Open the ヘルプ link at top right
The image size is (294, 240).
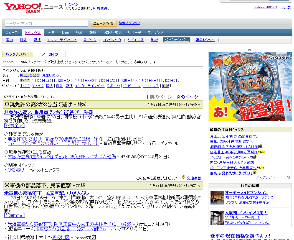tap(286, 7)
